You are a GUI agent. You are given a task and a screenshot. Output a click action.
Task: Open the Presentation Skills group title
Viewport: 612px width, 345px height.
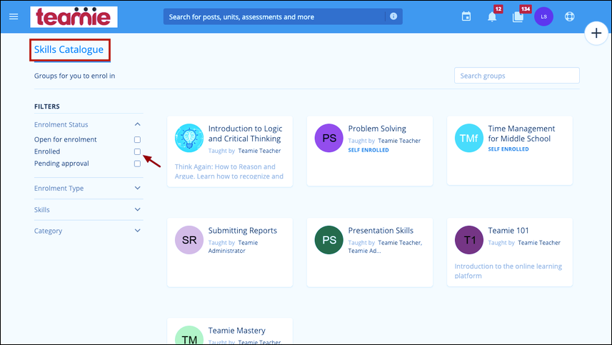[x=381, y=230]
